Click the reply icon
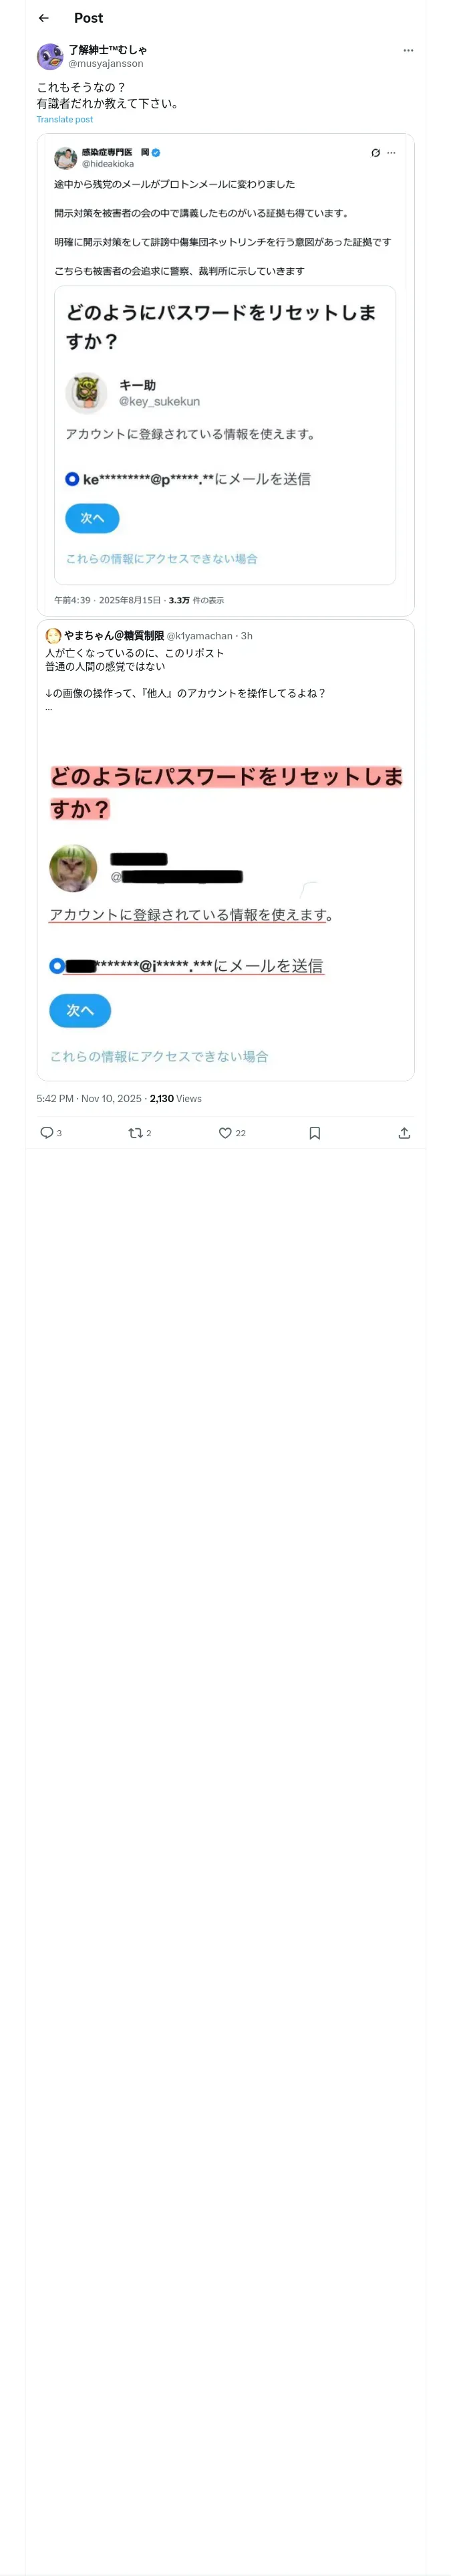The width and height of the screenshot is (451, 2576). [46, 1132]
